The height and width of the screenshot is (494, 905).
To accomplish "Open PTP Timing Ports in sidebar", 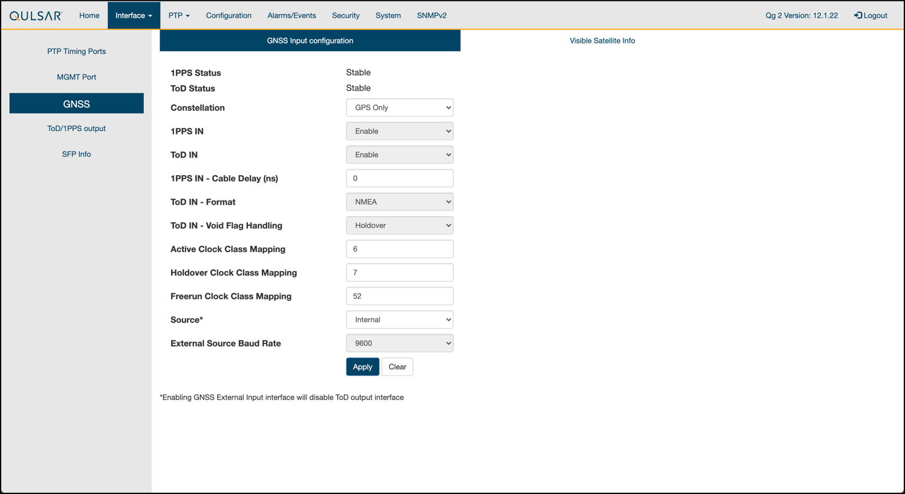I will tap(76, 52).
